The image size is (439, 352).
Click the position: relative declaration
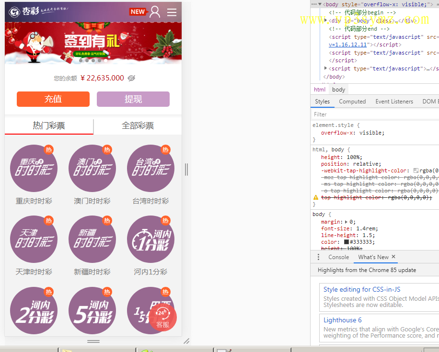(351, 164)
